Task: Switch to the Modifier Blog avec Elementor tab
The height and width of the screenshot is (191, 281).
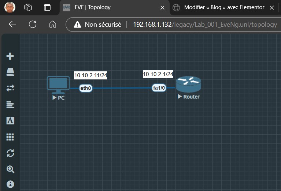Action: (x=224, y=7)
